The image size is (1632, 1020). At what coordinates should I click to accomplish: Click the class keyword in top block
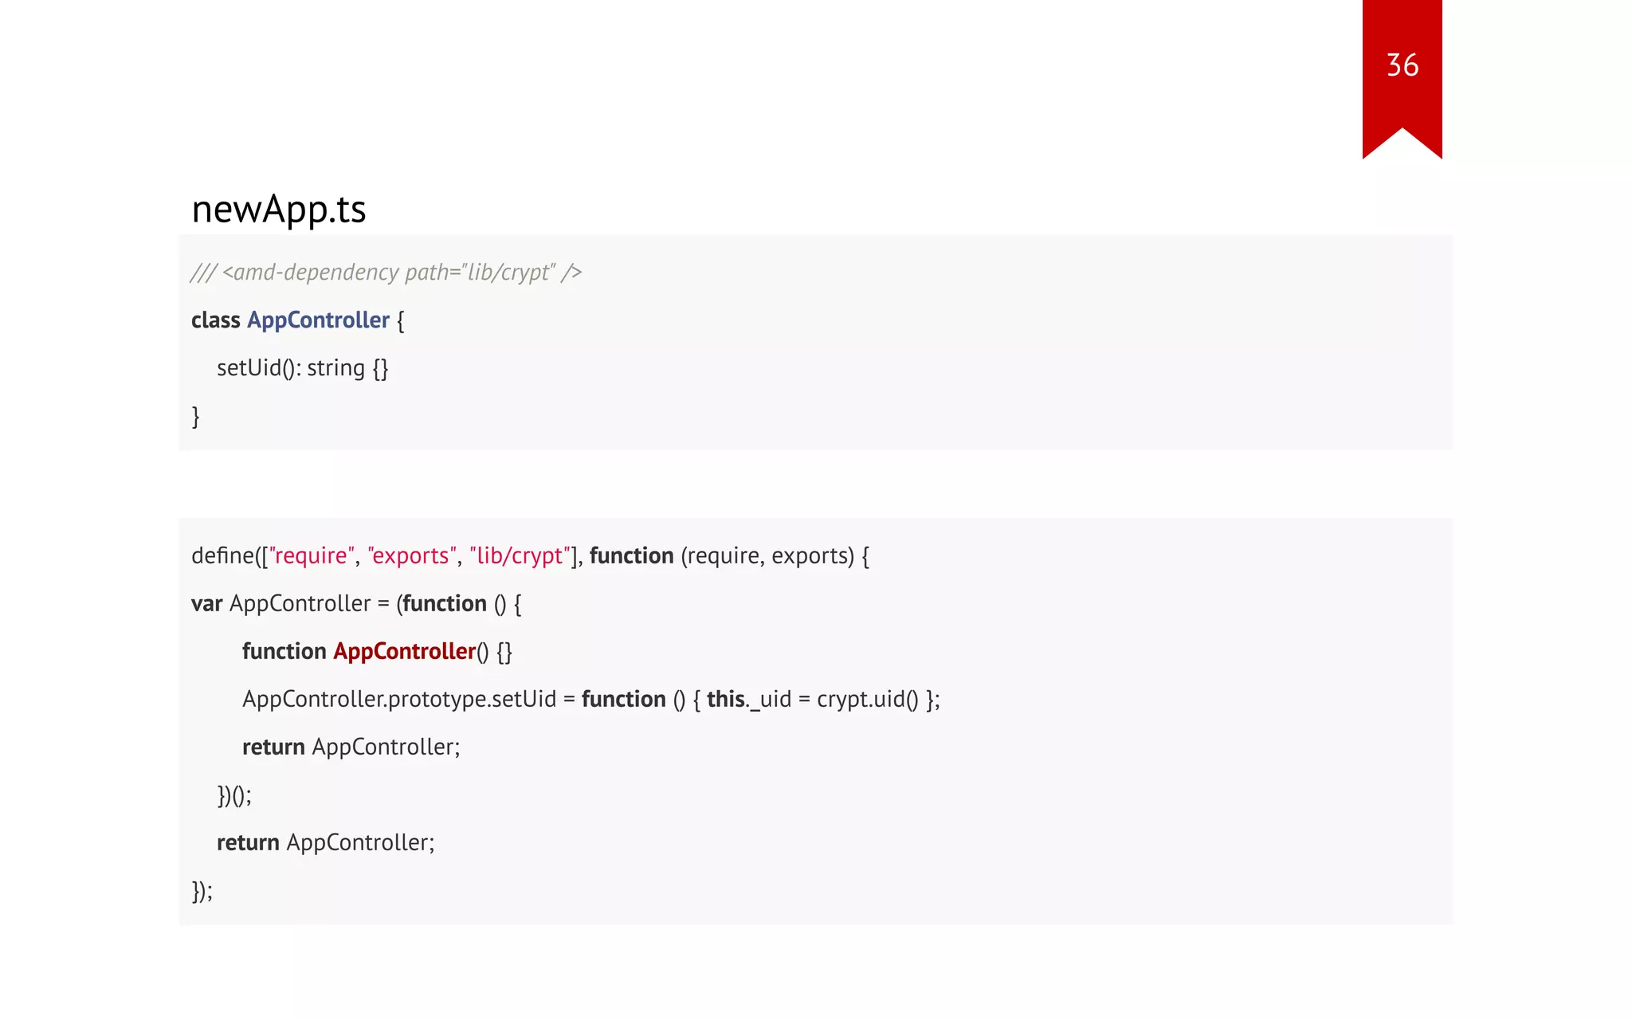(x=215, y=320)
